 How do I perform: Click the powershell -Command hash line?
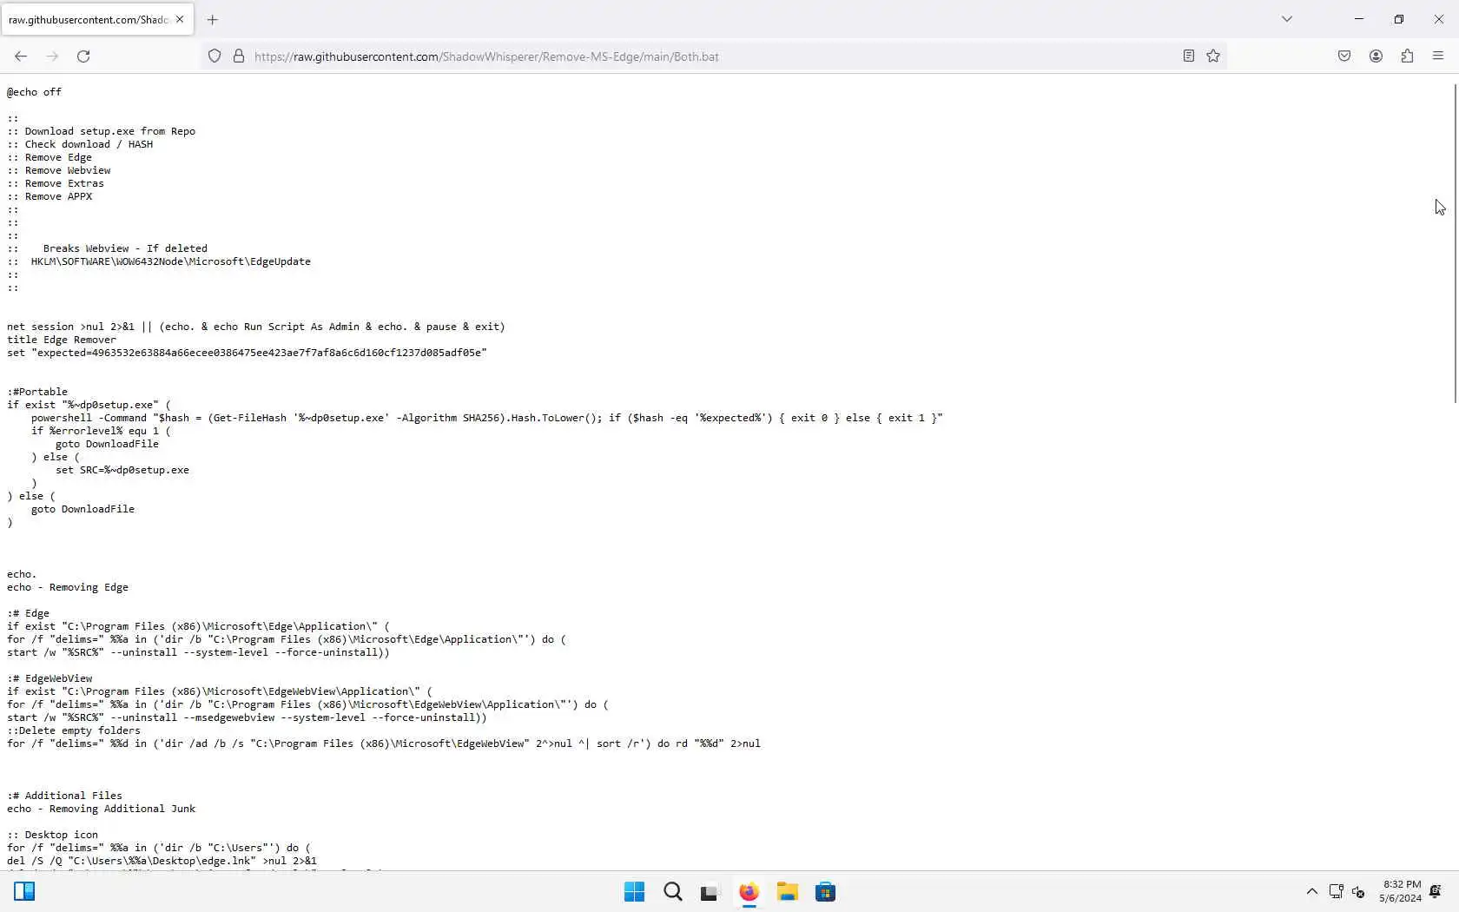pyautogui.click(x=486, y=418)
